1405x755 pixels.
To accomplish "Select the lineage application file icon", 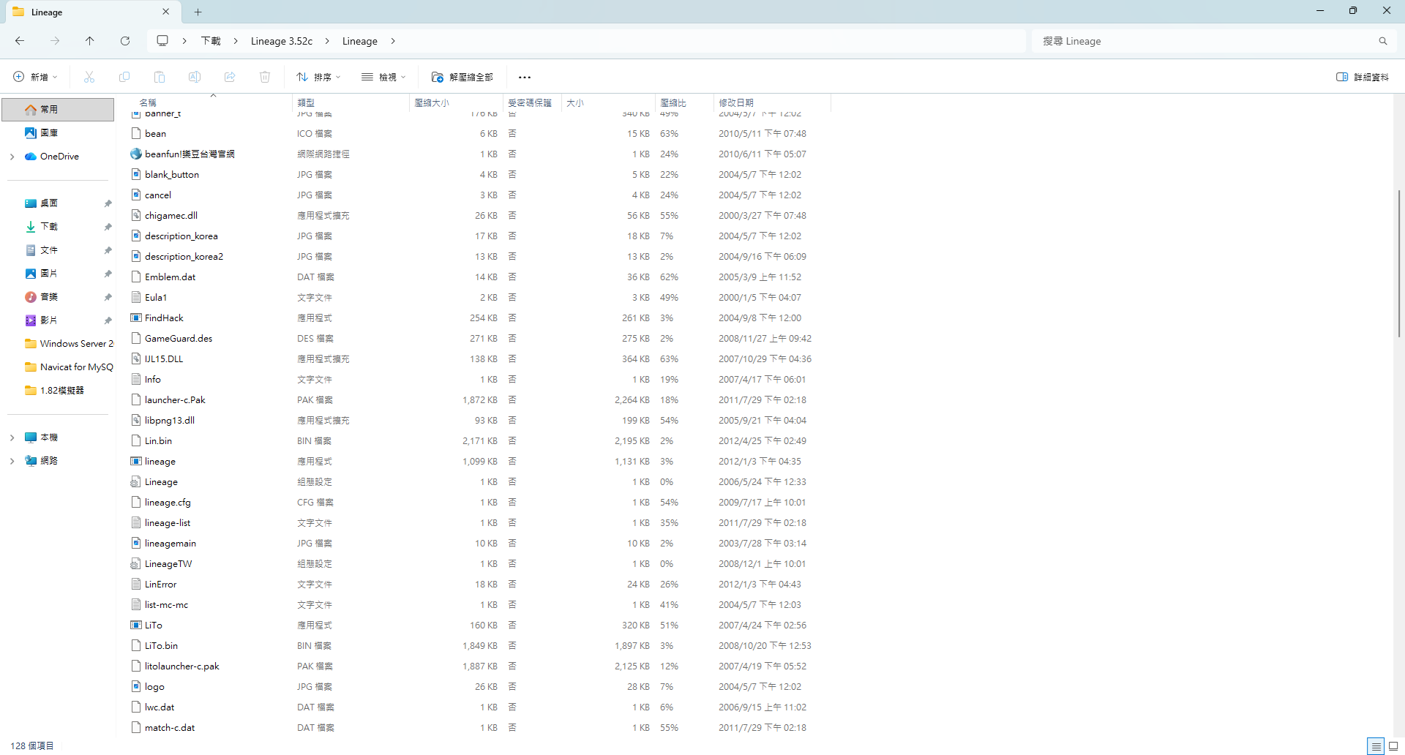I will tap(136, 461).
